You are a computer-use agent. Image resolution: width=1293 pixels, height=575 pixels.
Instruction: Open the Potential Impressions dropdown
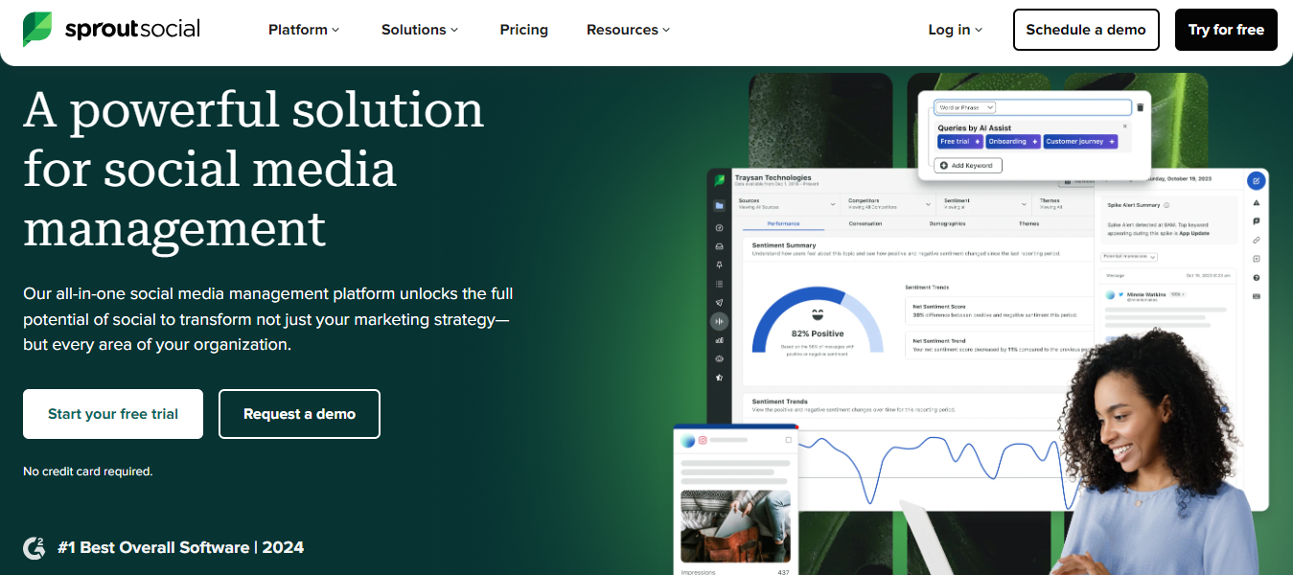coord(1129,257)
